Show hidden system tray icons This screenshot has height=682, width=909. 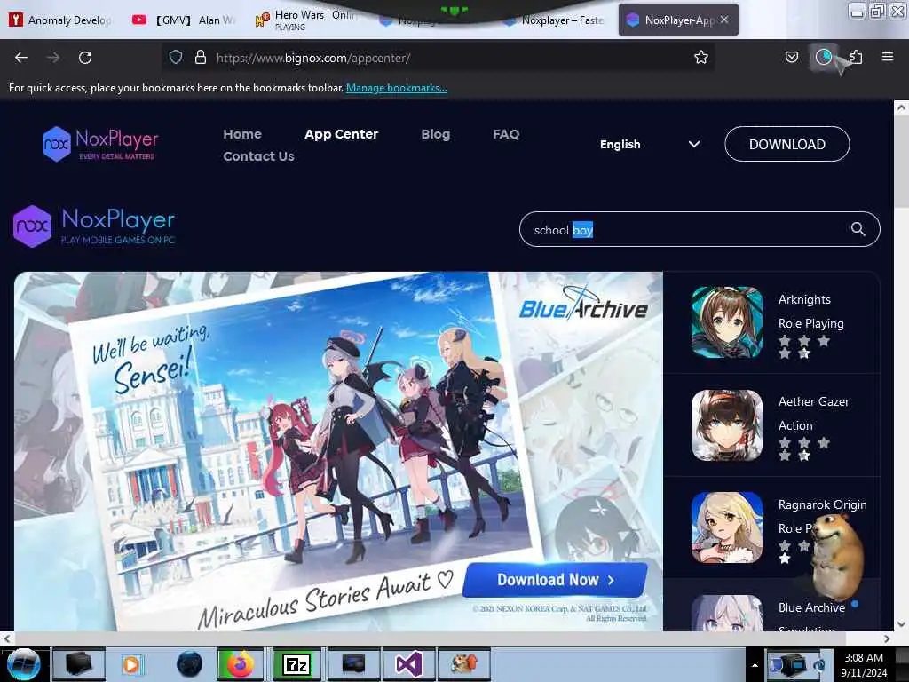pyautogui.click(x=755, y=665)
